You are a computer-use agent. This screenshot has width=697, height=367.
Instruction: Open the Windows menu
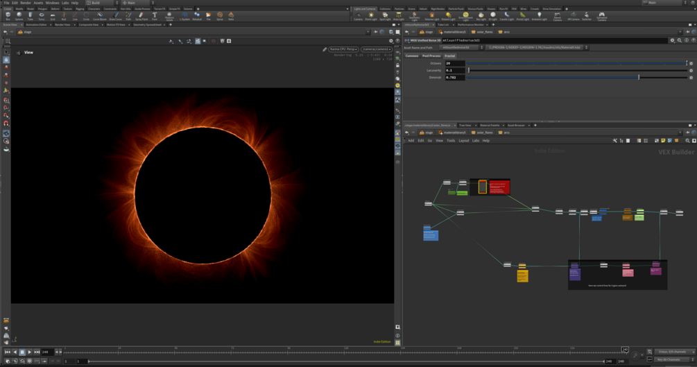pyautogui.click(x=52, y=3)
